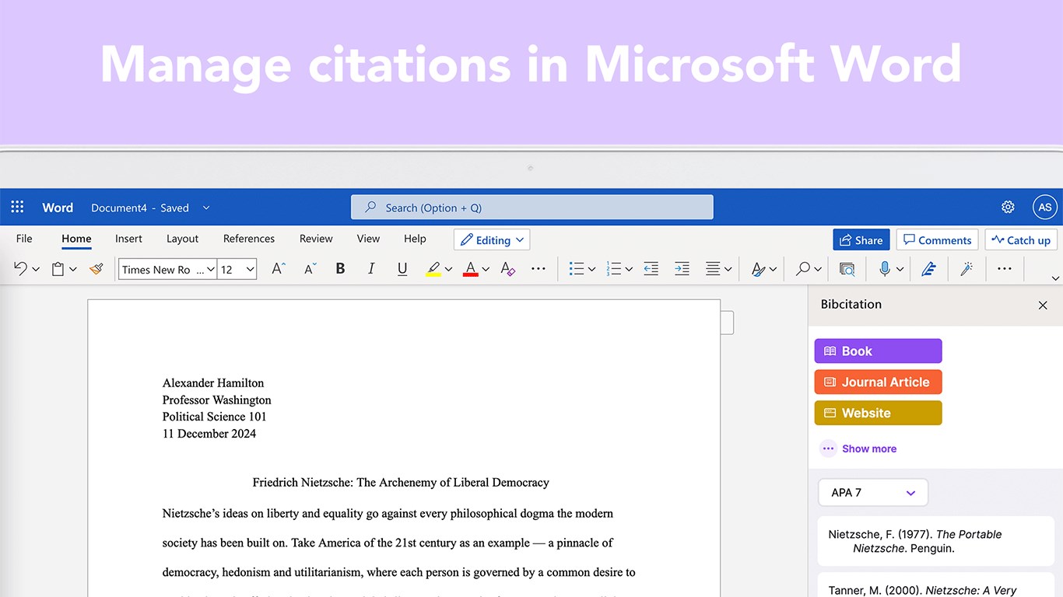Apply a numbered list
Screen dimensions: 1063x597
pos(614,269)
